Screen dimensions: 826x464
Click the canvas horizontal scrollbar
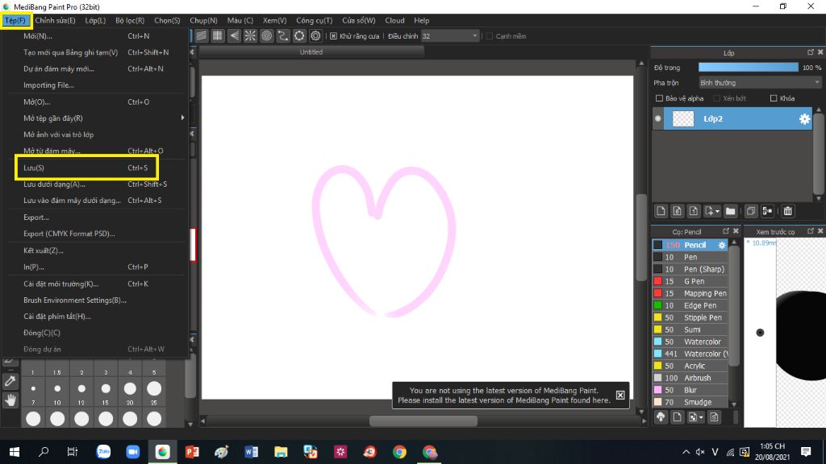[x=423, y=420]
